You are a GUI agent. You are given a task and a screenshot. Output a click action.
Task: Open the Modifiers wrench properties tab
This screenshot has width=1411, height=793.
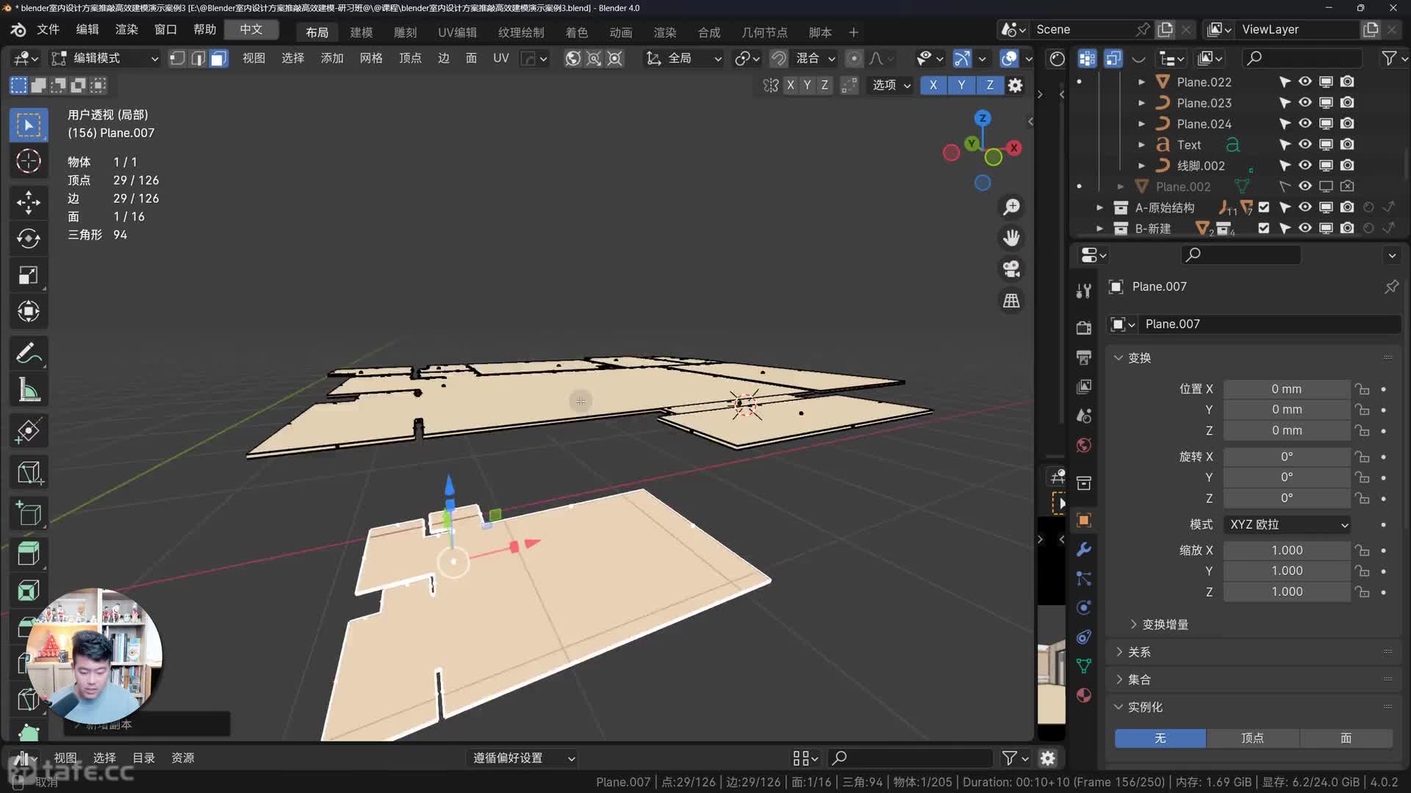pyautogui.click(x=1083, y=550)
